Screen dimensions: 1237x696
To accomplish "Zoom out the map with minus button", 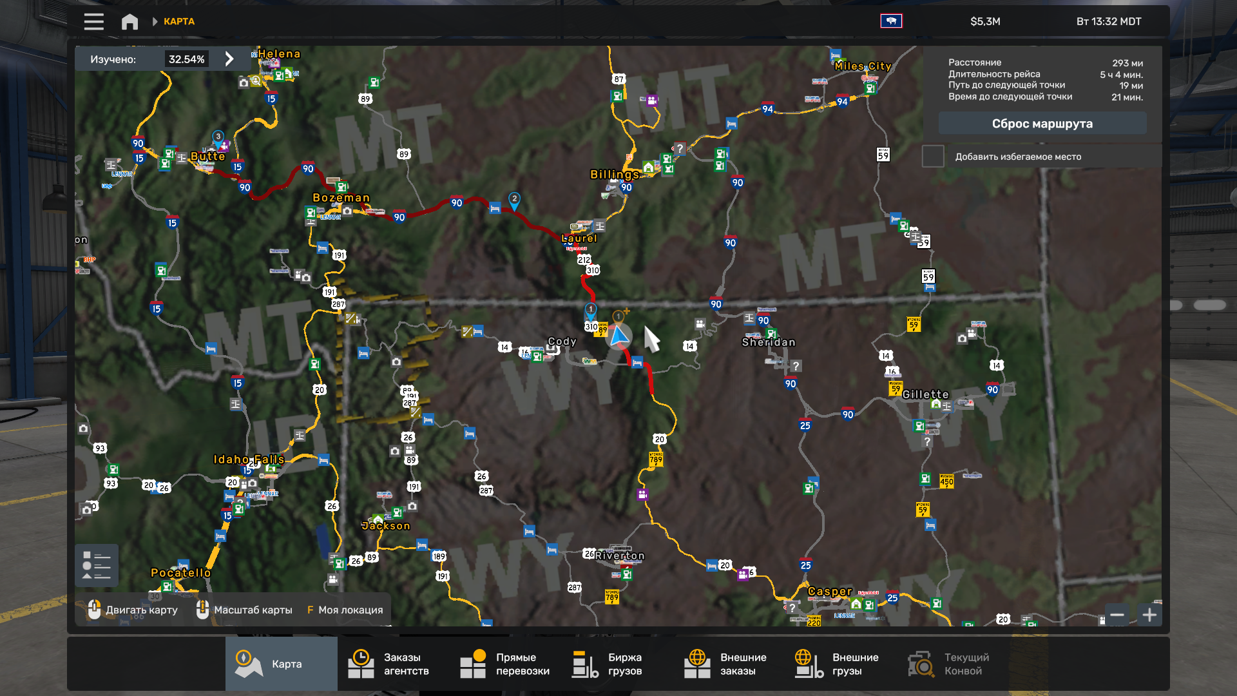I will 1117,615.
